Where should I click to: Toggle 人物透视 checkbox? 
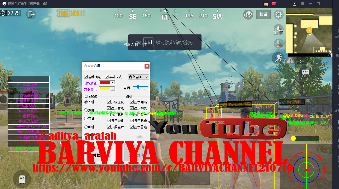[x=109, y=102]
